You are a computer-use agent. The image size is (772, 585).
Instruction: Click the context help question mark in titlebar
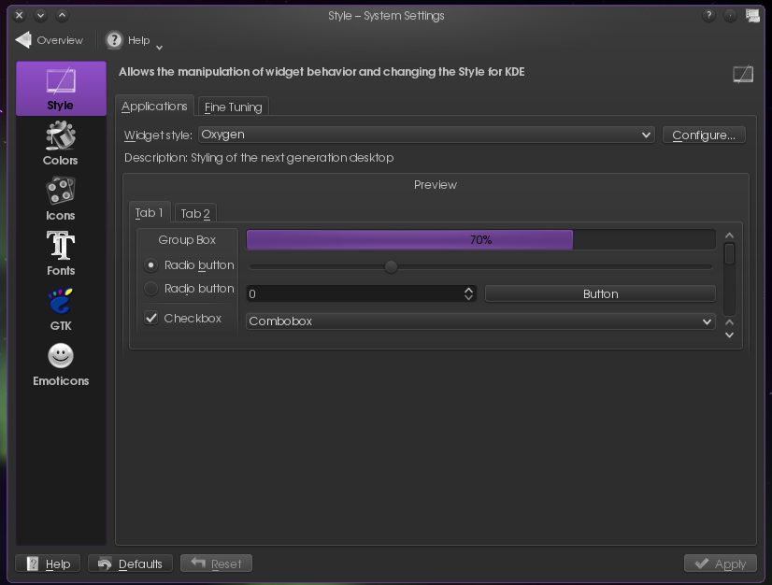pos(708,15)
